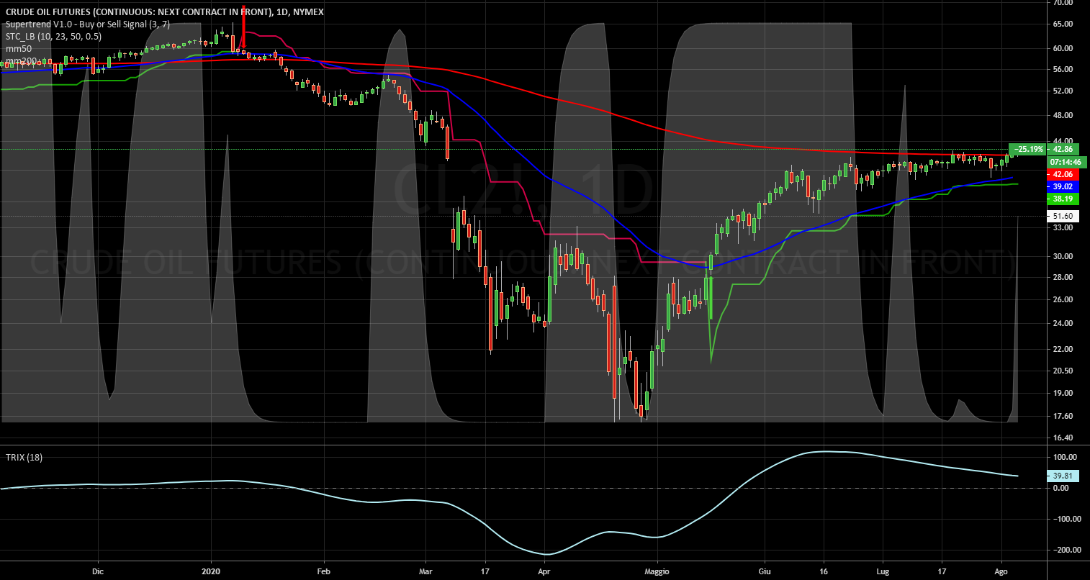Click the Giu date label
The height and width of the screenshot is (580, 1090).
[764, 571]
